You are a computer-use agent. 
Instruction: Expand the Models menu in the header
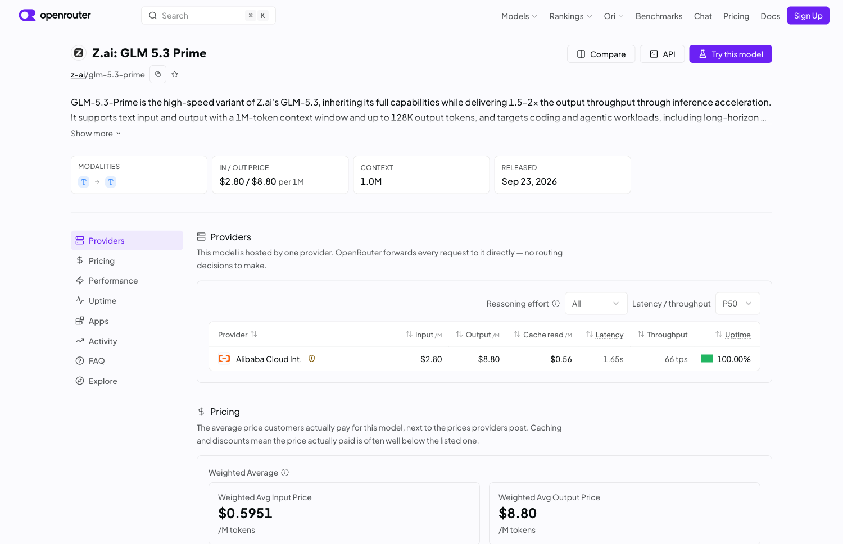click(519, 16)
